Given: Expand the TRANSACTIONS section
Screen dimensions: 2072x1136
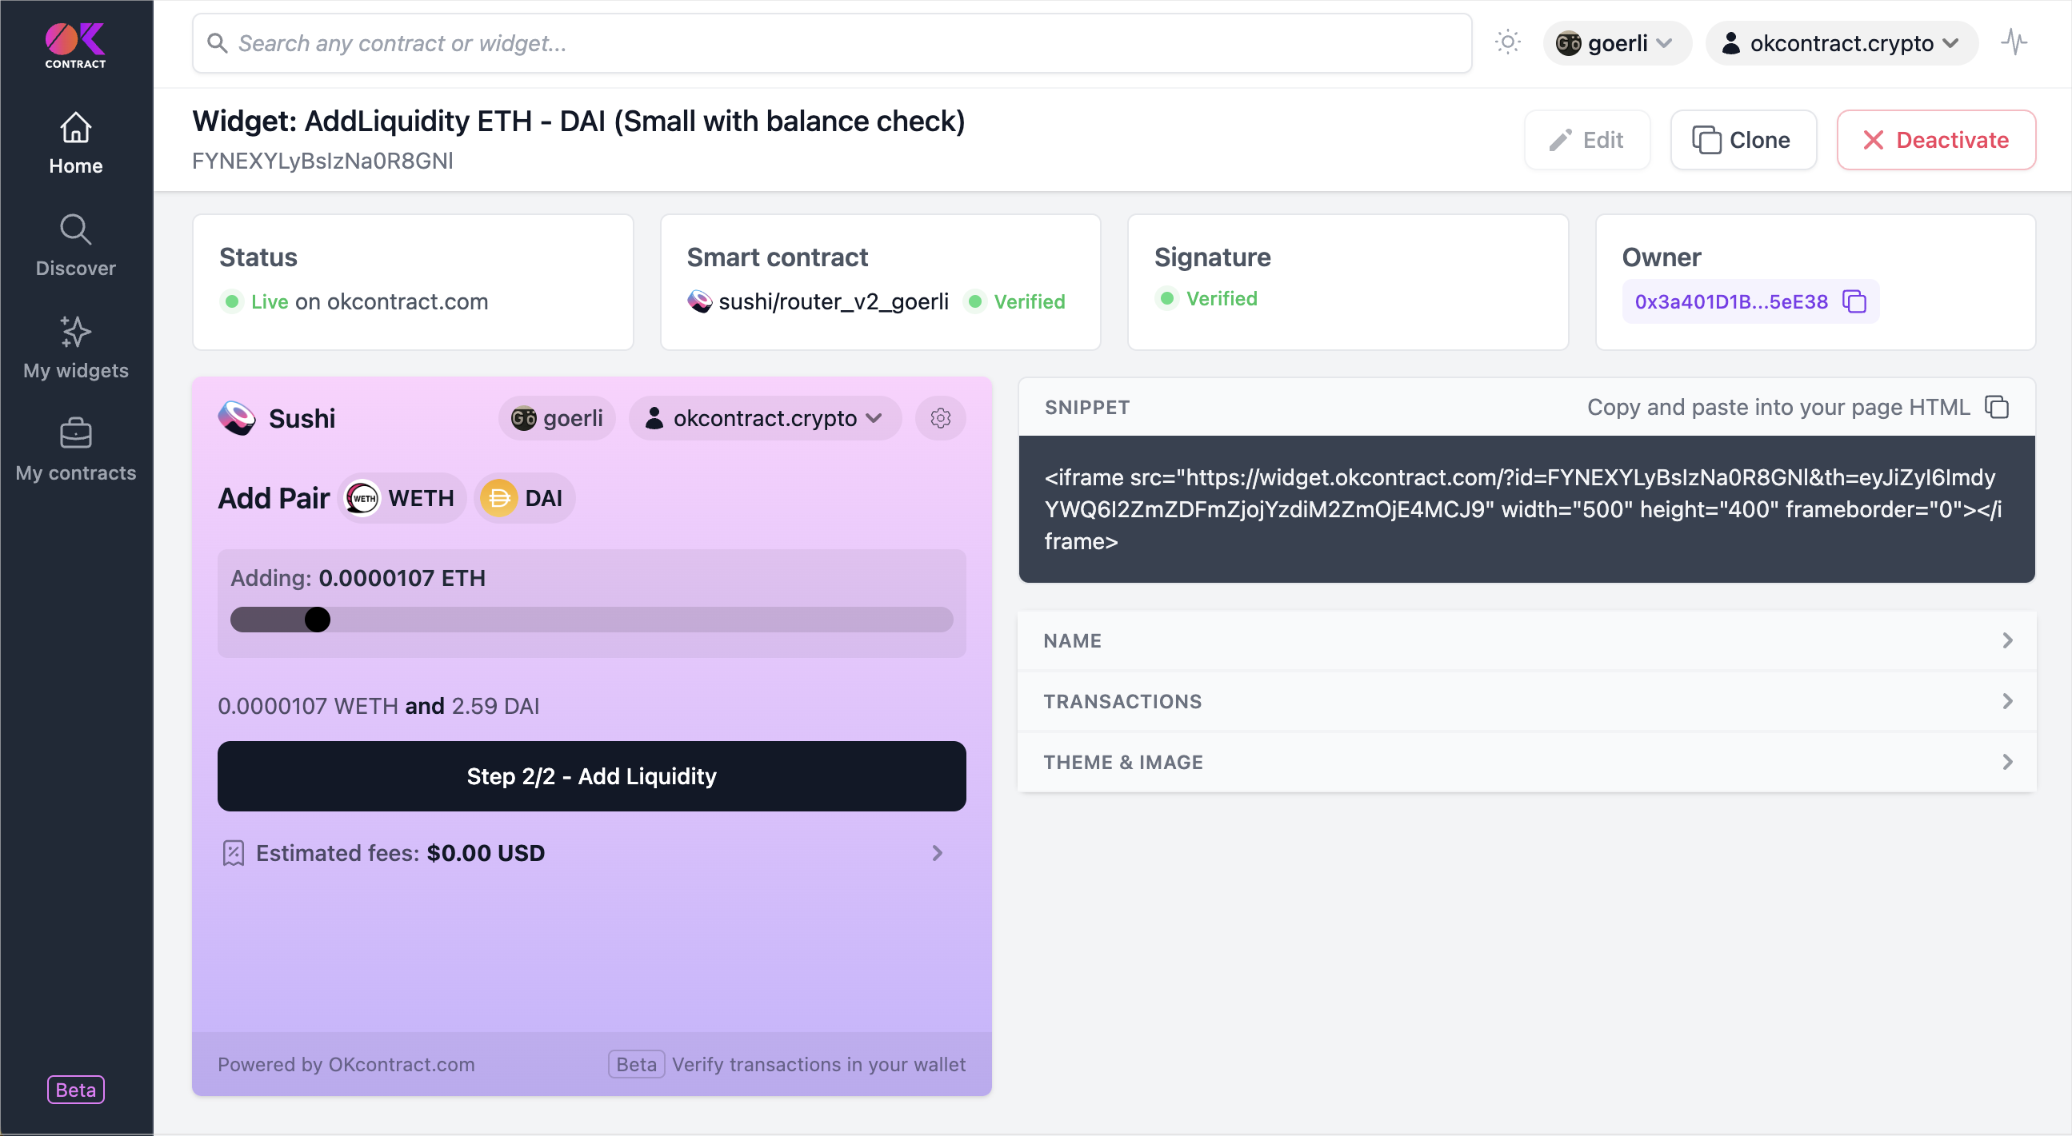Looking at the screenshot, I should [x=1526, y=702].
